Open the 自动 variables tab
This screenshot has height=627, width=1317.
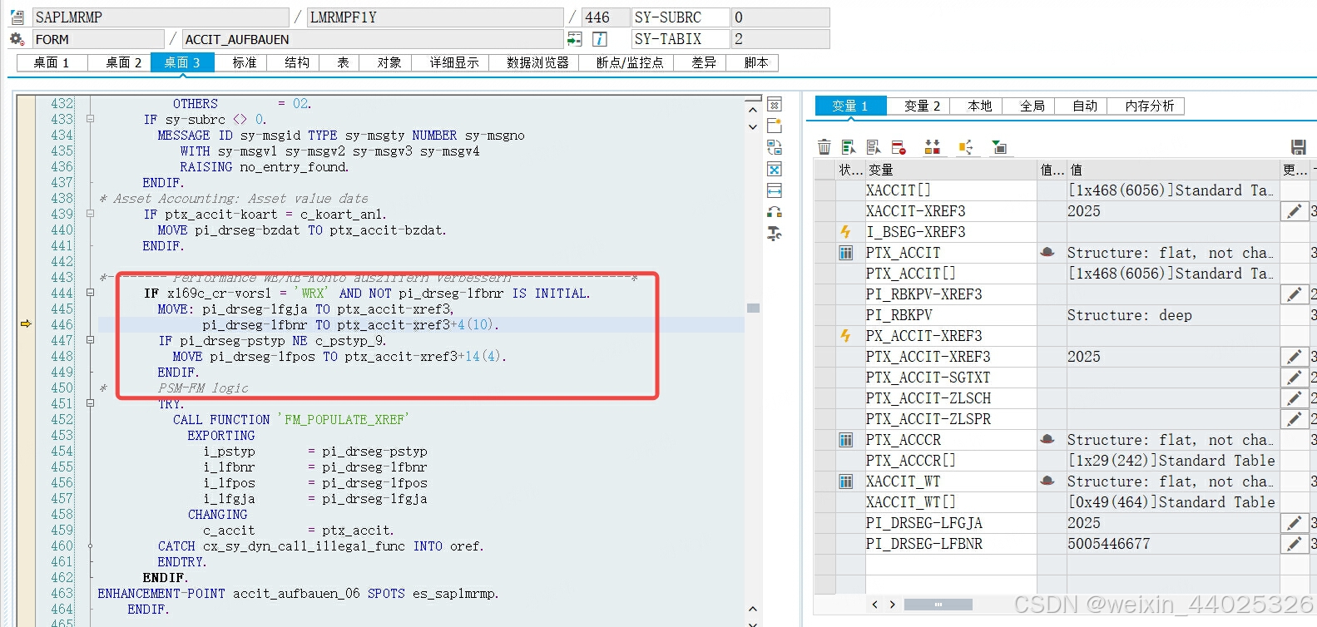coord(1085,106)
